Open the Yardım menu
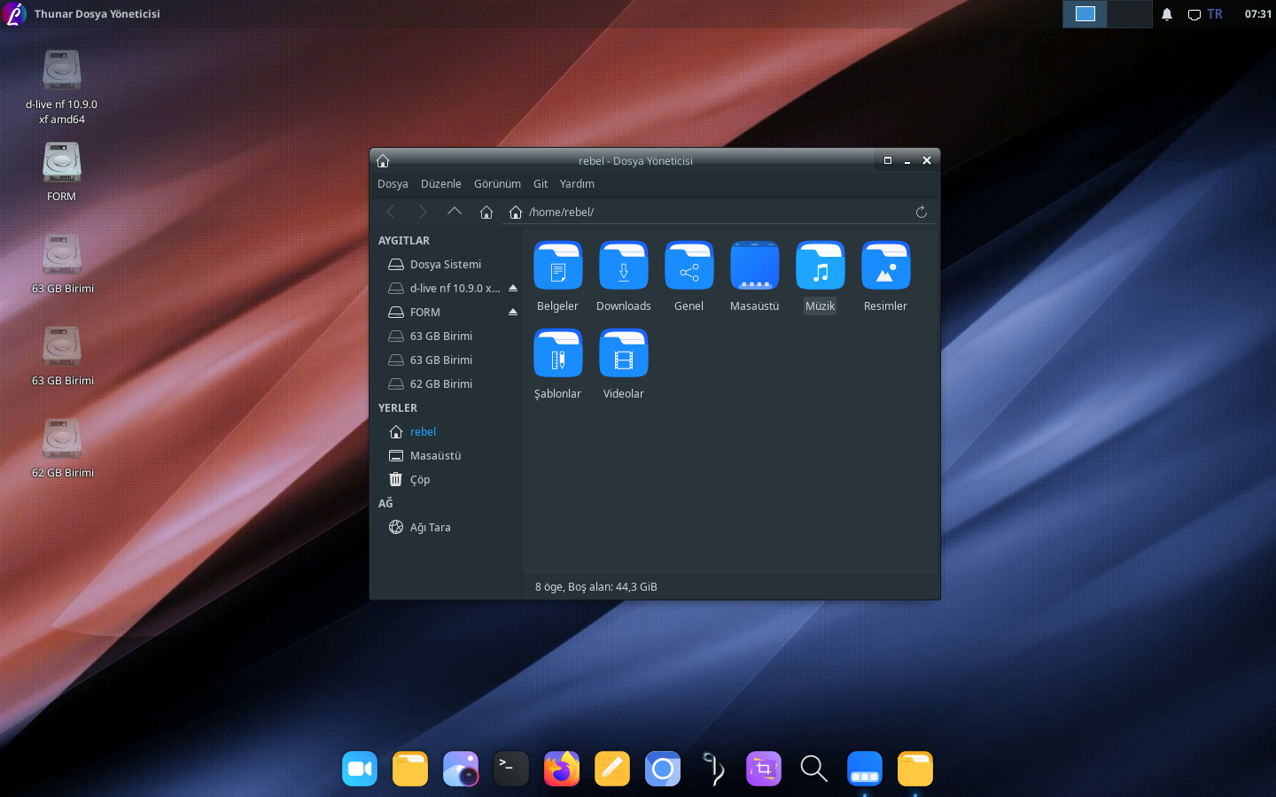Image resolution: width=1276 pixels, height=797 pixels. tap(577, 184)
